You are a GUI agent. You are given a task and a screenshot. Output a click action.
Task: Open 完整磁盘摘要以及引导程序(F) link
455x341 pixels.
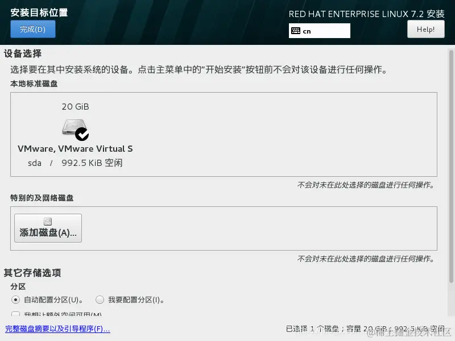coord(57,329)
